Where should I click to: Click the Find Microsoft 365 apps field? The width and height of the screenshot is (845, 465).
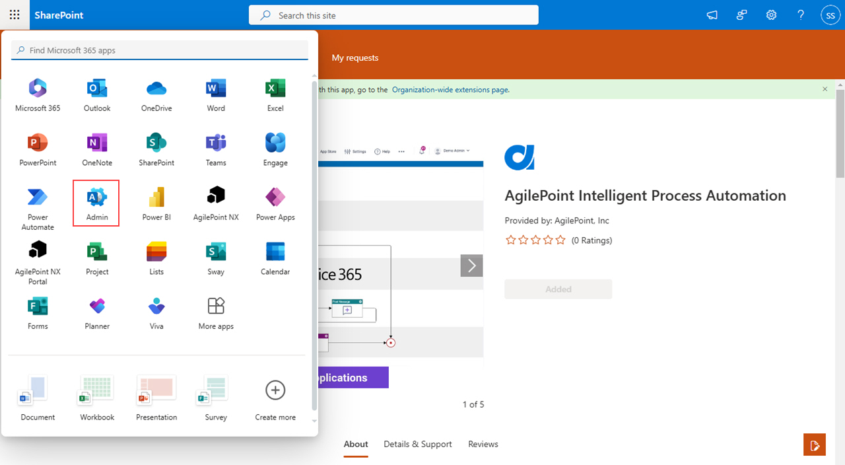[160, 50]
